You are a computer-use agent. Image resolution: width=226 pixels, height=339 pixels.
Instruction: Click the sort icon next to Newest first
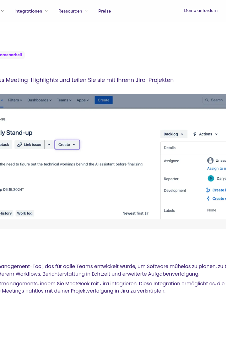coord(147,213)
